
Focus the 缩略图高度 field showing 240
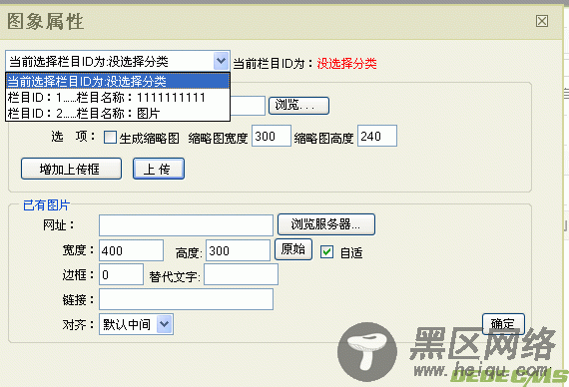377,136
